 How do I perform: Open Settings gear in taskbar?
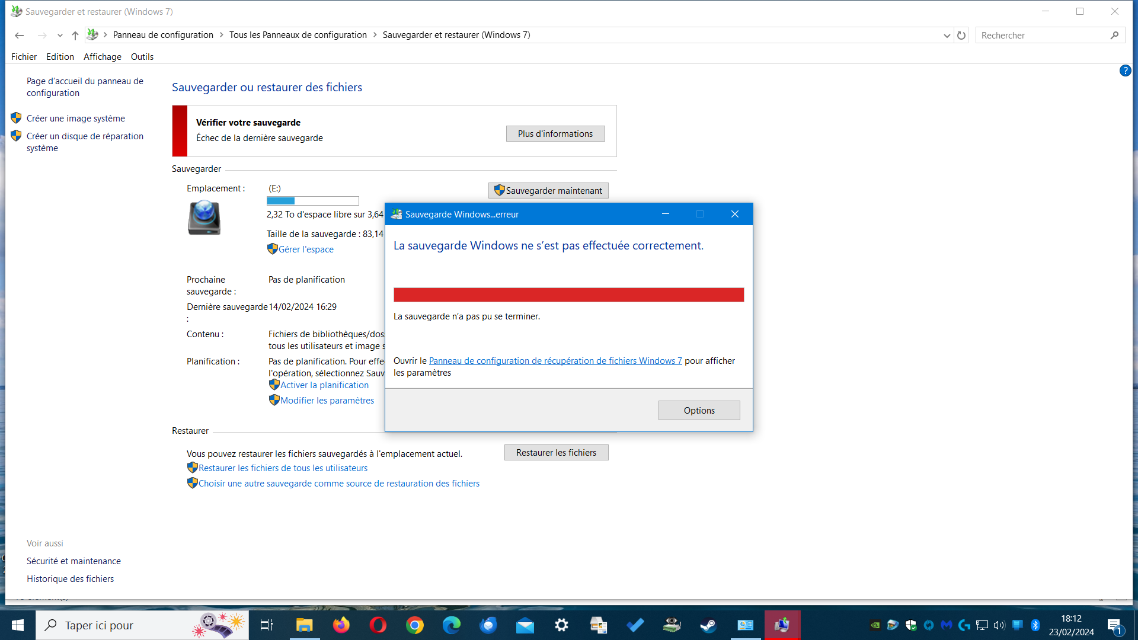click(x=561, y=625)
